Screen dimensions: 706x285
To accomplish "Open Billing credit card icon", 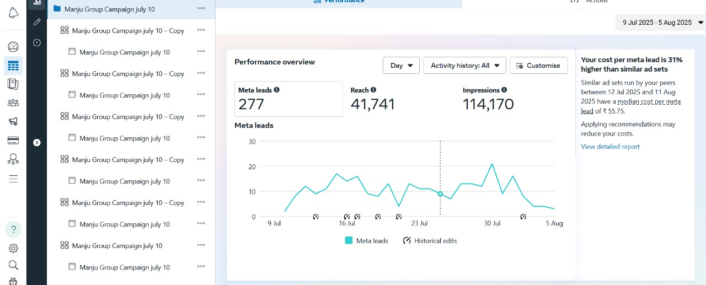I will pyautogui.click(x=13, y=141).
